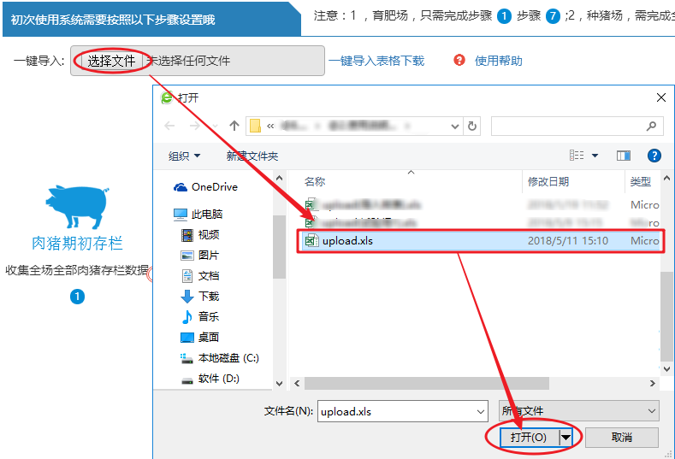Click the red 使用帮助 question mark icon
This screenshot has height=459, width=675.
tap(459, 61)
